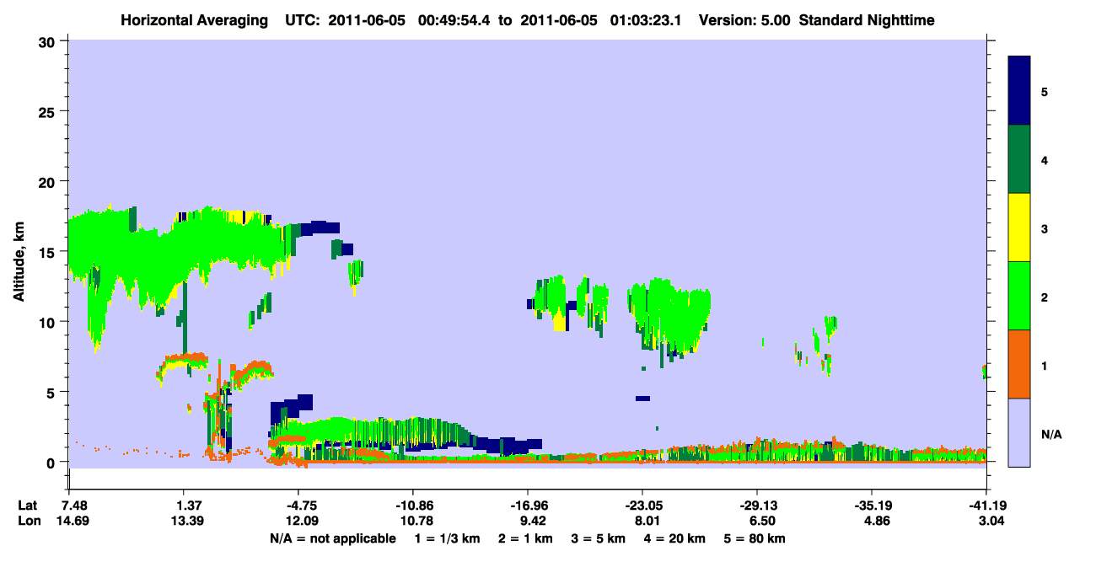Click the end time '01:03:23.1' in the title
Screen dimensions: 1096x562
click(645, 20)
